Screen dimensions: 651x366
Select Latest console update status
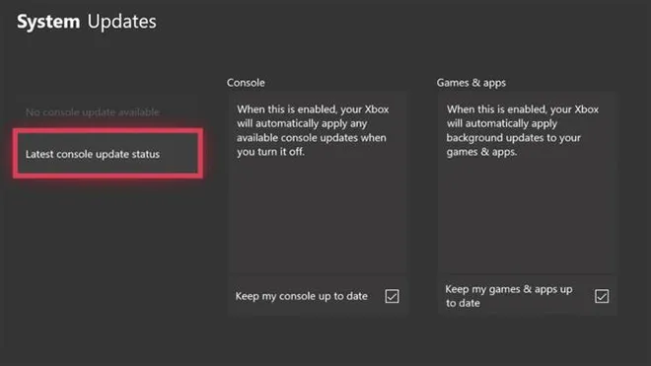pyautogui.click(x=108, y=154)
